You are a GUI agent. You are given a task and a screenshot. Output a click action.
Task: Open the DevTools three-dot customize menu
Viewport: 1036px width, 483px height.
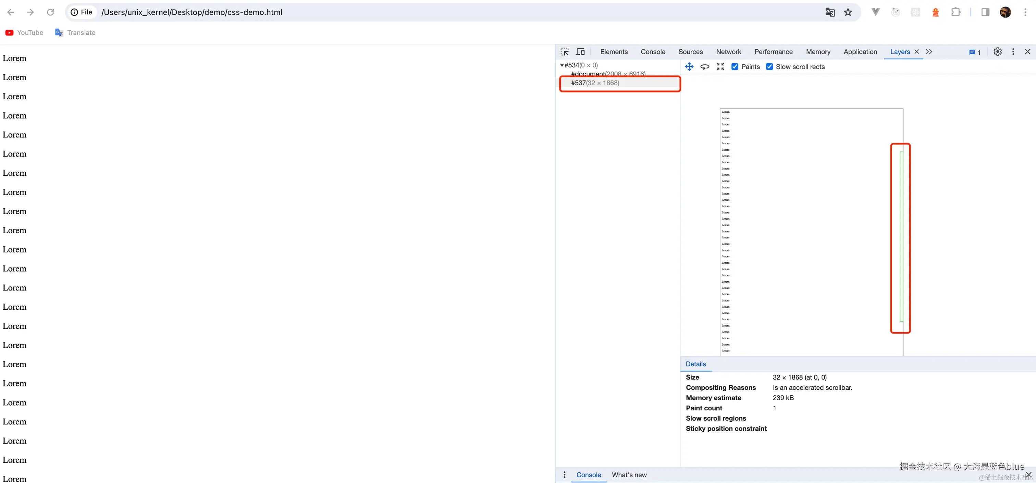[x=1013, y=51]
